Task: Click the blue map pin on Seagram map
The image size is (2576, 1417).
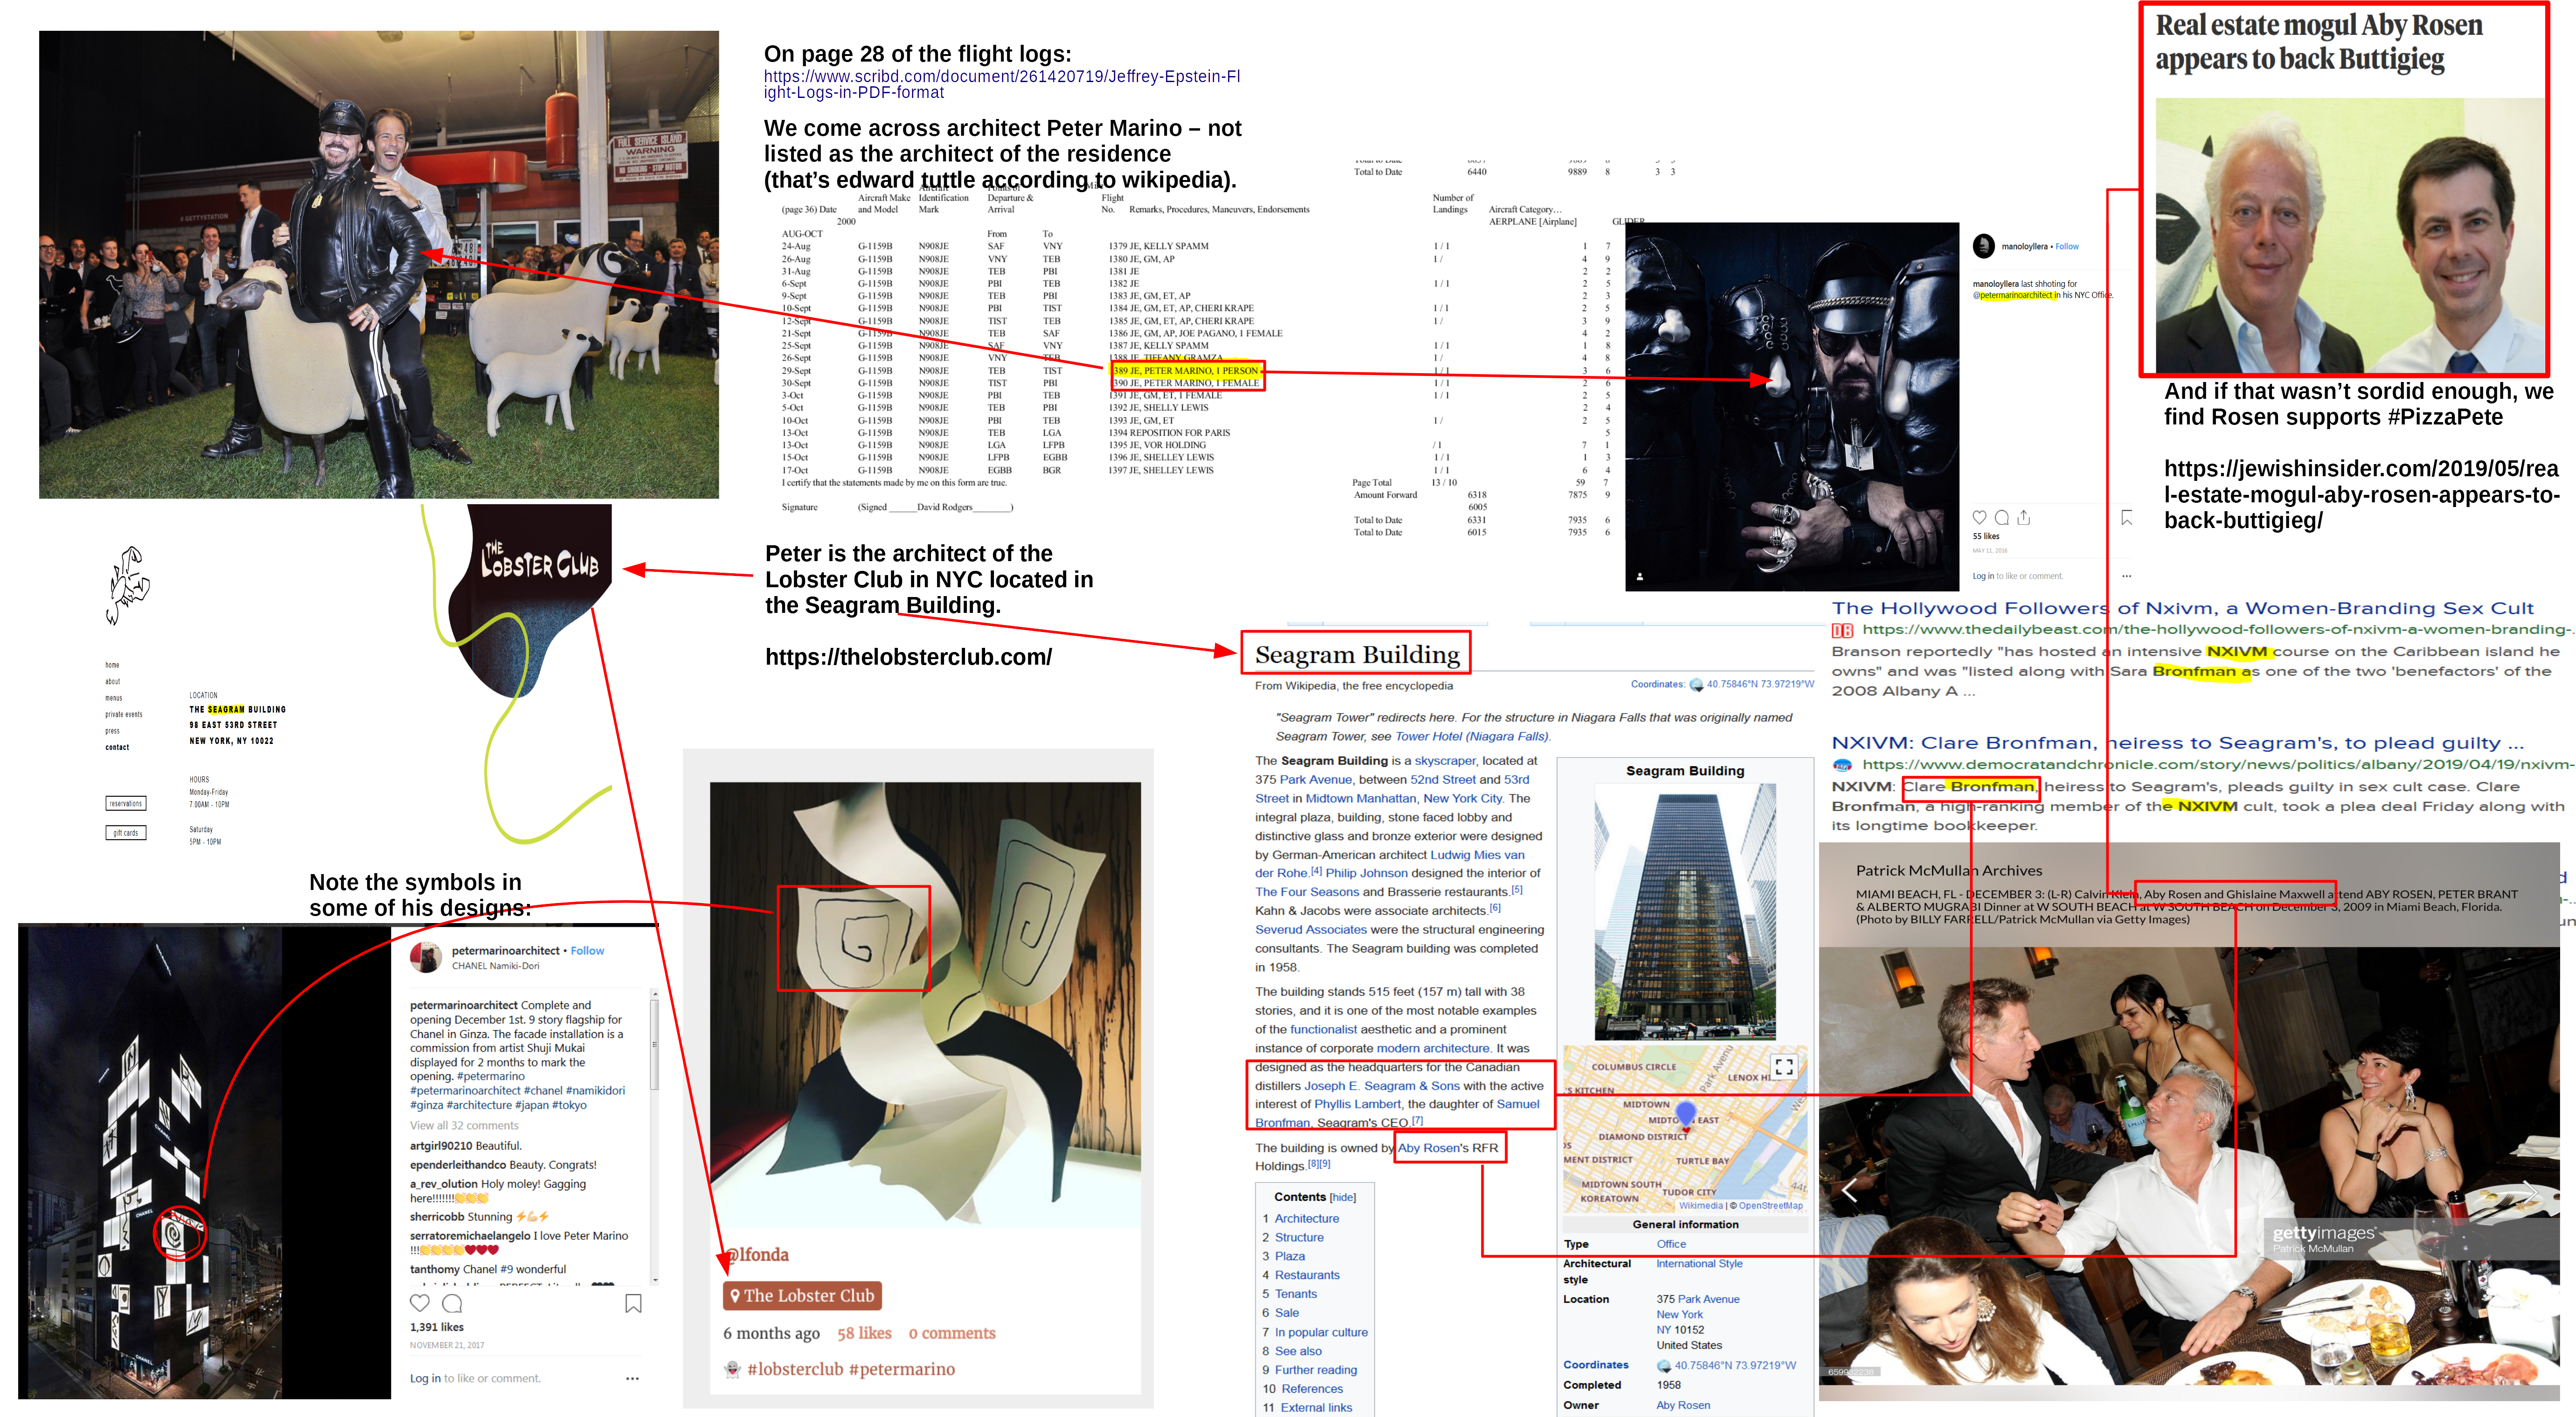Action: coord(1685,1113)
